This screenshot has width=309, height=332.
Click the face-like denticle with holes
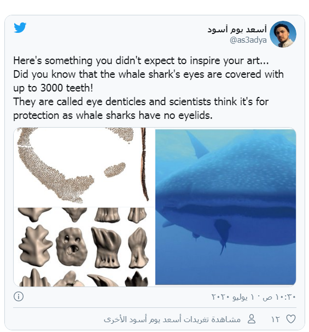pos(72,247)
